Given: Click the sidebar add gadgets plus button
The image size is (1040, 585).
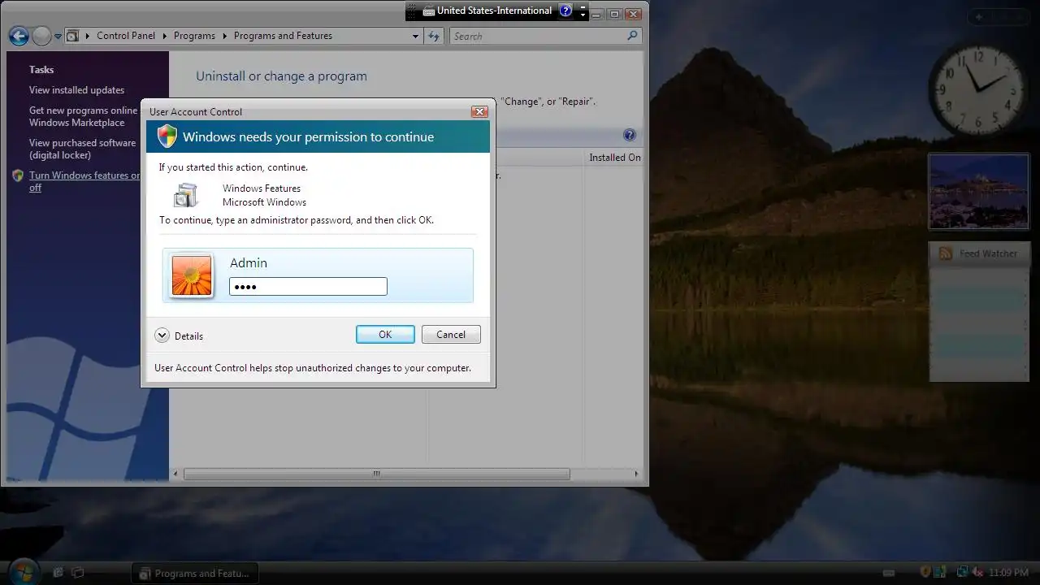Looking at the screenshot, I should click(x=979, y=16).
